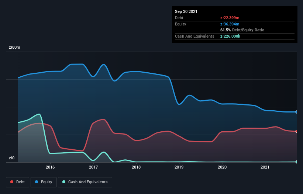The image size is (303, 194).
Task: Click the red Debt legend dot
Action: 12,182
